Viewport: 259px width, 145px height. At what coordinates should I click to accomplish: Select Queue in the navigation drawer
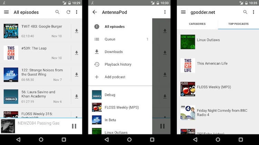[120, 39]
